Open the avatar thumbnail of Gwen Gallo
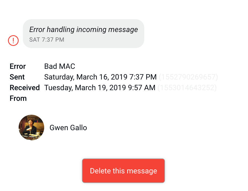The image size is (248, 191). (31, 127)
